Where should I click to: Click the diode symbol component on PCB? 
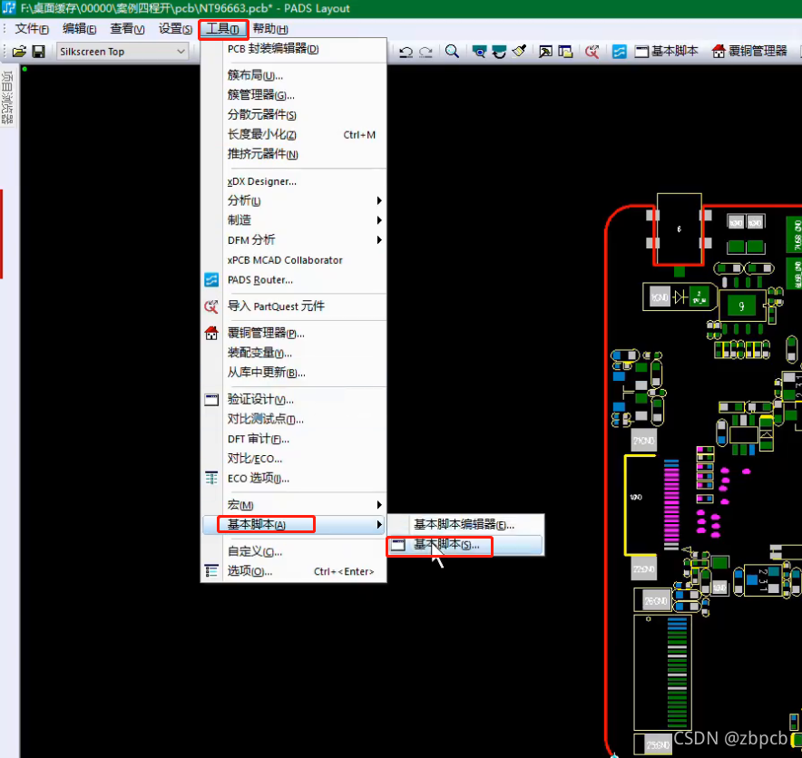tap(680, 296)
